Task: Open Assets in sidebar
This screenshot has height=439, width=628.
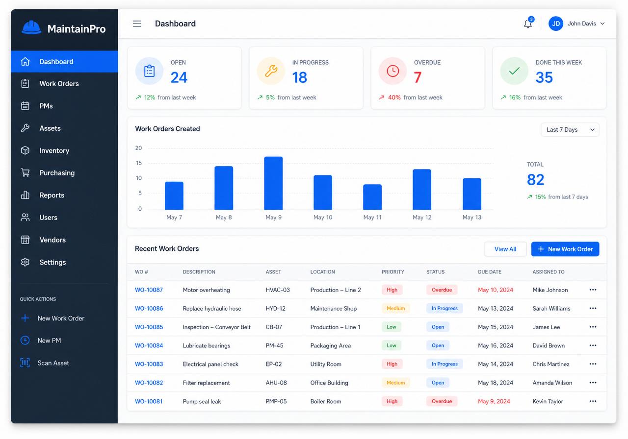Action: pyautogui.click(x=64, y=128)
